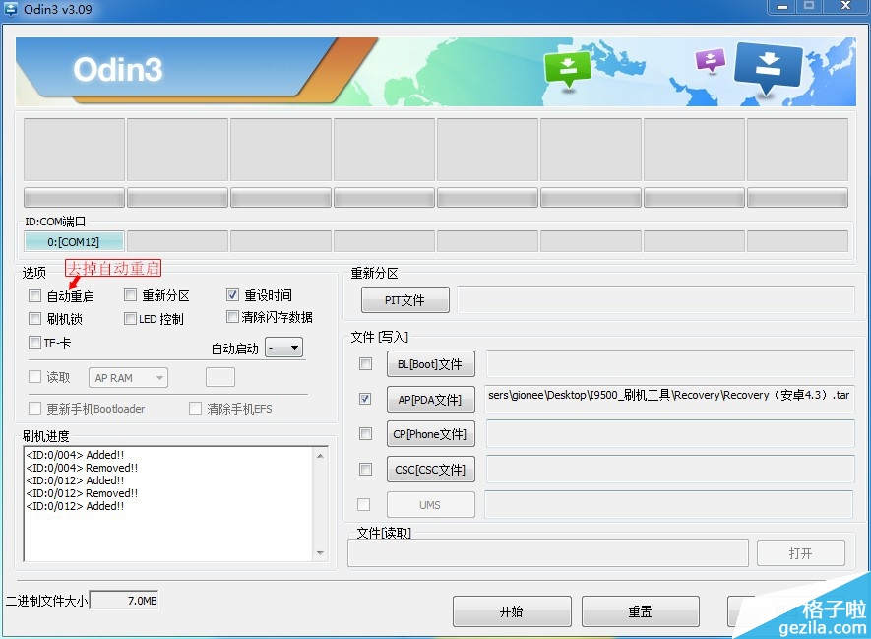Close the Odin3 window
The image size is (871, 639).
tap(845, 7)
